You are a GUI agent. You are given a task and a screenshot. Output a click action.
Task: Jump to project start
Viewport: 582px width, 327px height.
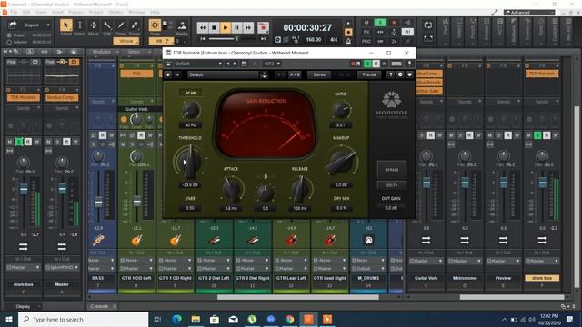(203, 39)
